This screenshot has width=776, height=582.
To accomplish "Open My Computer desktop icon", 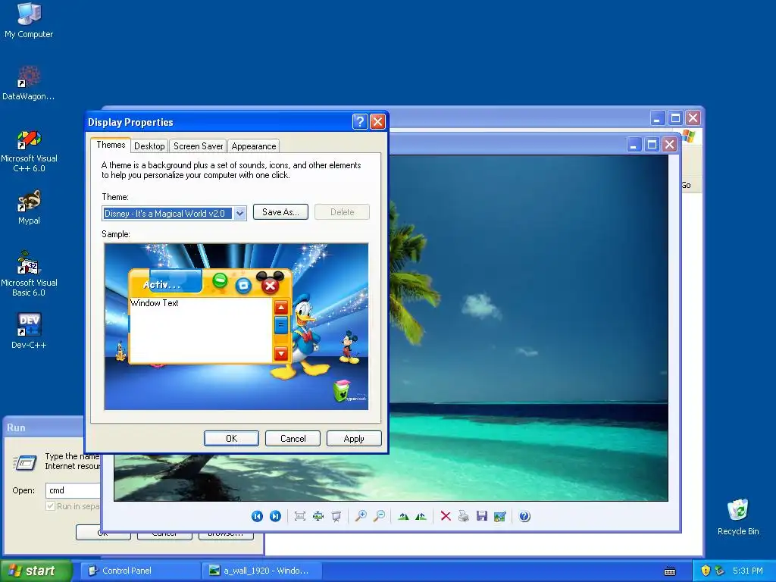I will (29, 20).
